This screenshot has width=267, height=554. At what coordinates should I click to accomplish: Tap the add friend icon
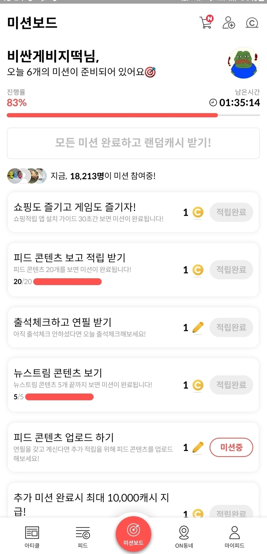[x=229, y=23]
